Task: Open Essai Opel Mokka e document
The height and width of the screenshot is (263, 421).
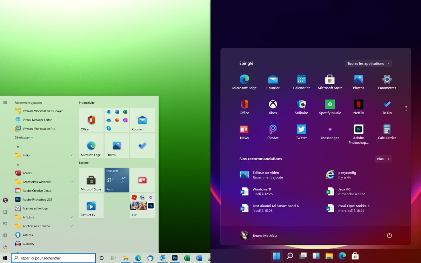Action: (348, 208)
